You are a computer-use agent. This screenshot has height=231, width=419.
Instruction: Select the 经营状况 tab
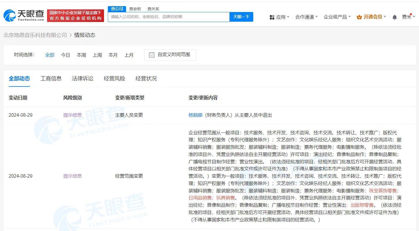146,78
